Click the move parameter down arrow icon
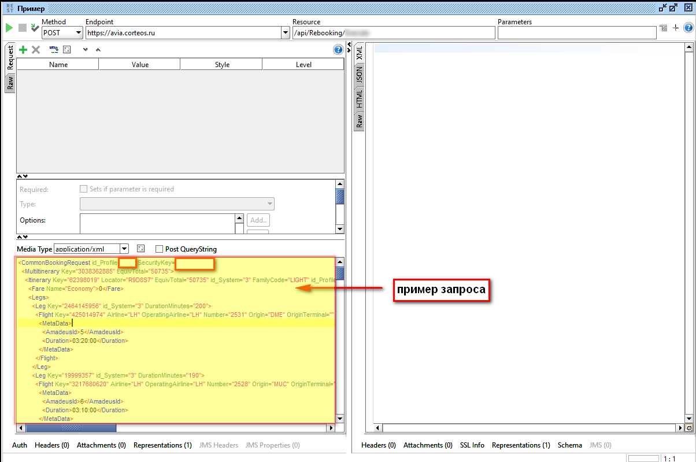The image size is (696, 462). [86, 50]
